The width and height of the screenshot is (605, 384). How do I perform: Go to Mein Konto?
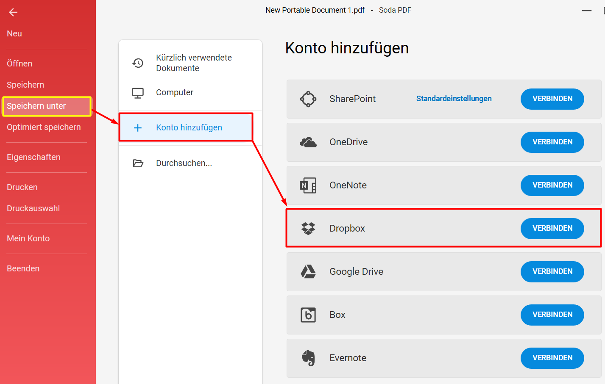(x=28, y=238)
